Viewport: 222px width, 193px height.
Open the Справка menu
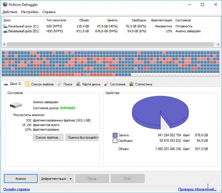(49, 12)
